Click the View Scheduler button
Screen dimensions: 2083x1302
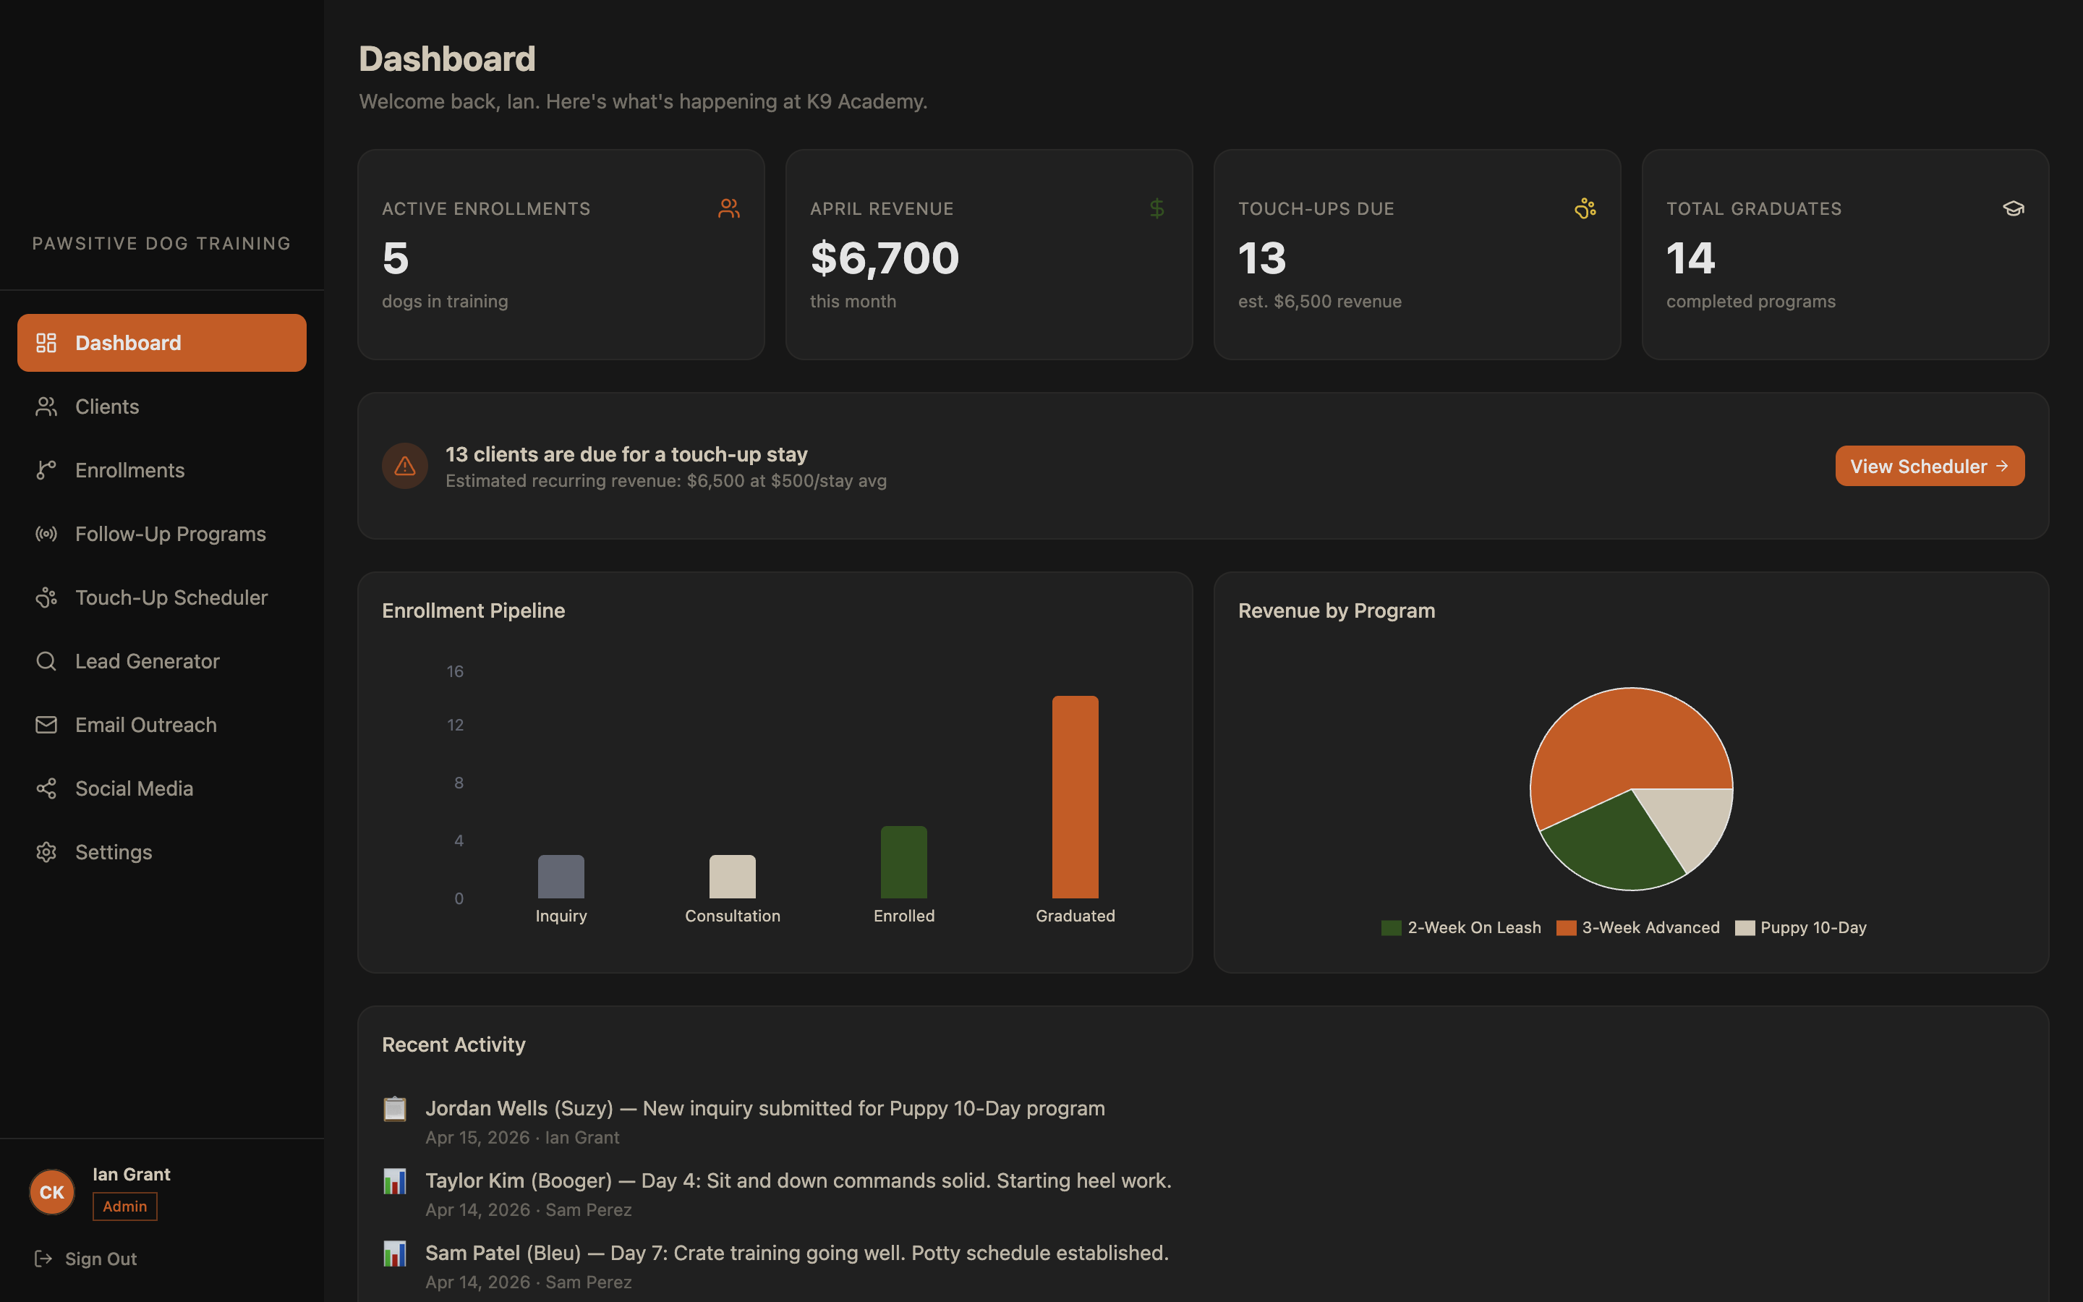point(1929,466)
